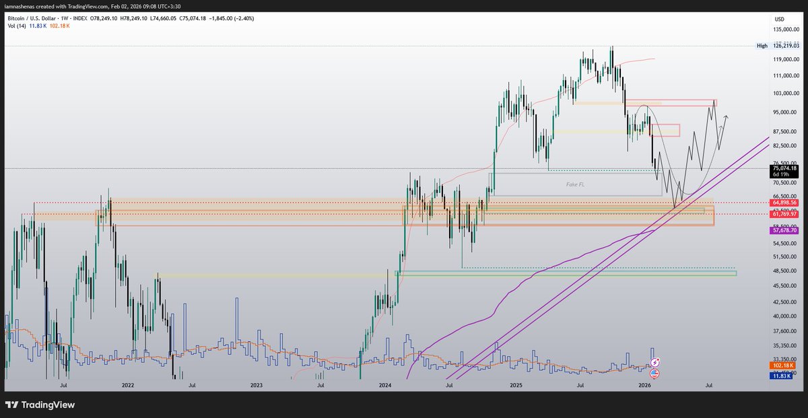Screen dimensions: 808x418
Task: Click the 42,500.00 price axis label
Action: (x=786, y=302)
